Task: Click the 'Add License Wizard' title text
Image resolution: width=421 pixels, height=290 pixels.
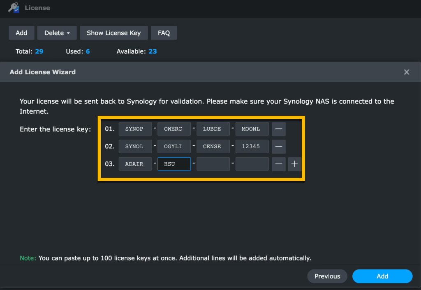Action: tap(43, 72)
